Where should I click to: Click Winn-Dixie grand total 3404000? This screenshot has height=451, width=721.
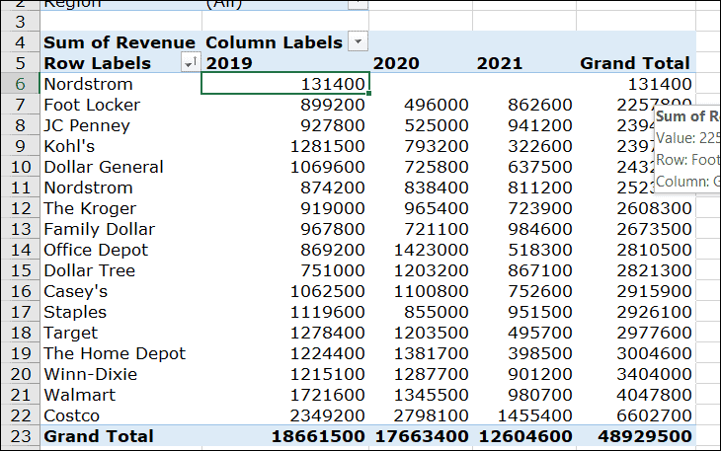pos(654,374)
